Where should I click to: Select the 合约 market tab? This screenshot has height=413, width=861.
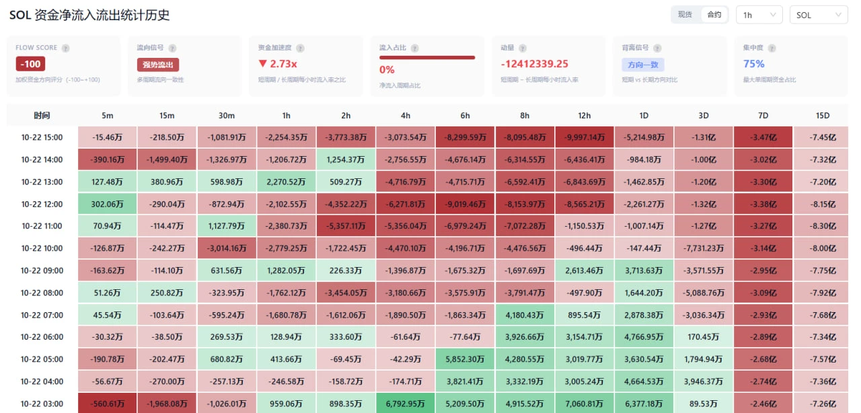point(714,15)
